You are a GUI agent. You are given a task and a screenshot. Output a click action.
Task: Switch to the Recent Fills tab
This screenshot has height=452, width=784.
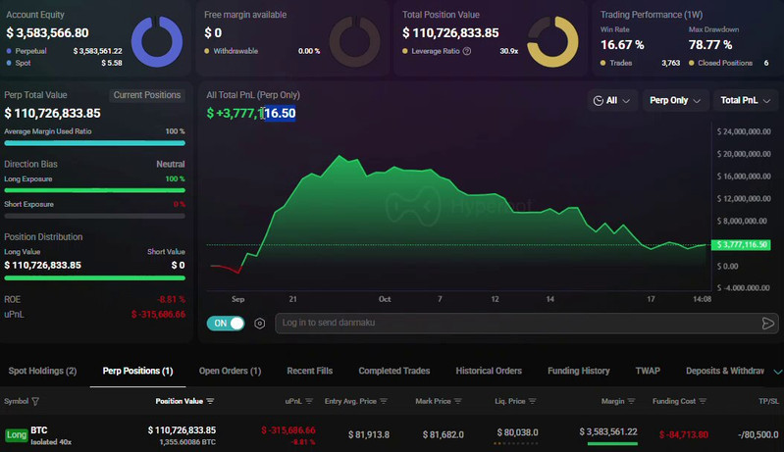[x=309, y=371]
